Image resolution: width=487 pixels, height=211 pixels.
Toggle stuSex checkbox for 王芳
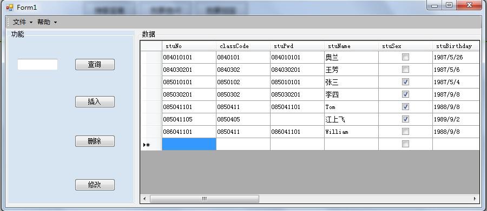pyautogui.click(x=405, y=70)
